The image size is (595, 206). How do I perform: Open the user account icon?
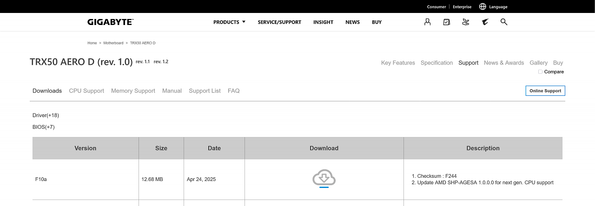point(427,22)
